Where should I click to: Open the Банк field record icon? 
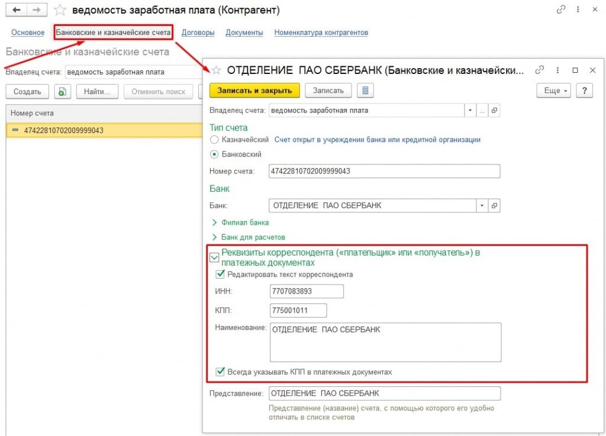click(495, 205)
